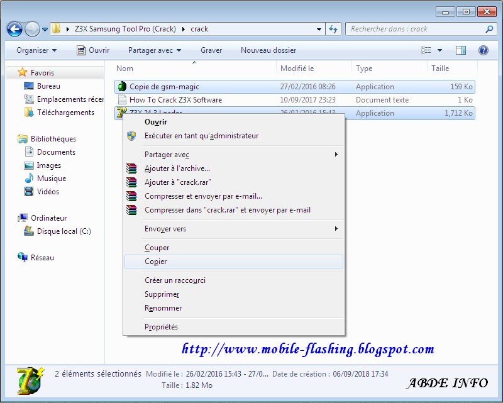Choose Ajouter à l'archive...
The width and height of the screenshot is (503, 403).
pos(234,168)
